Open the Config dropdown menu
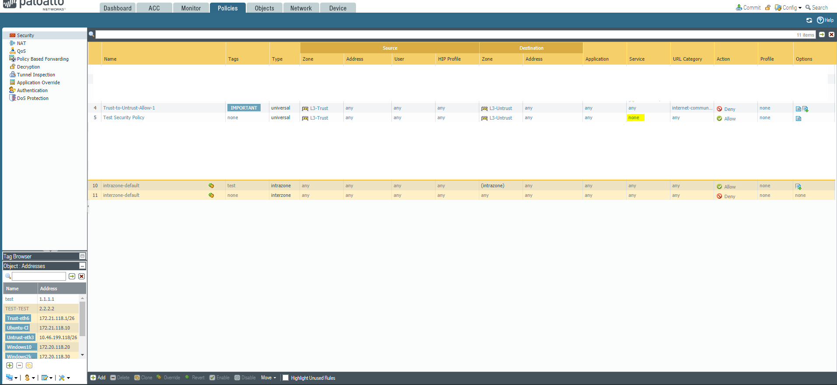This screenshot has width=837, height=385. click(x=788, y=8)
